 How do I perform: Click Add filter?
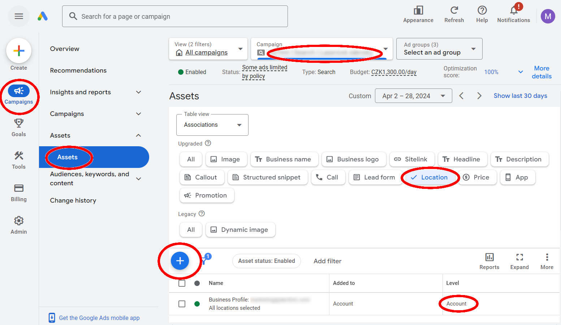(x=327, y=261)
